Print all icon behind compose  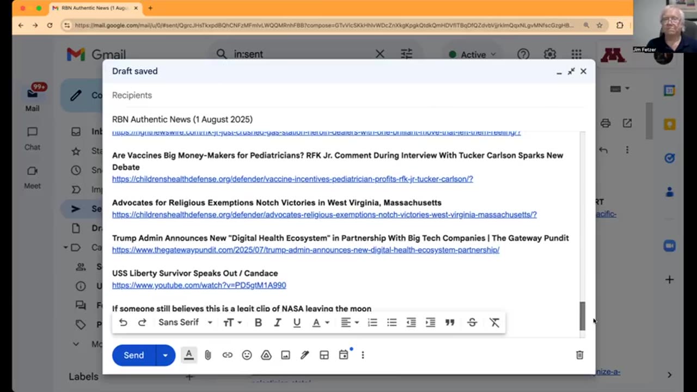pyautogui.click(x=606, y=124)
